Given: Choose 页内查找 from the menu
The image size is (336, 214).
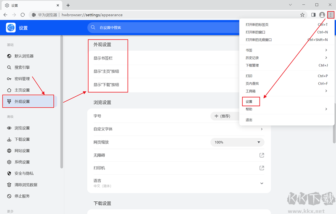Looking at the screenshot, I should (286, 83).
